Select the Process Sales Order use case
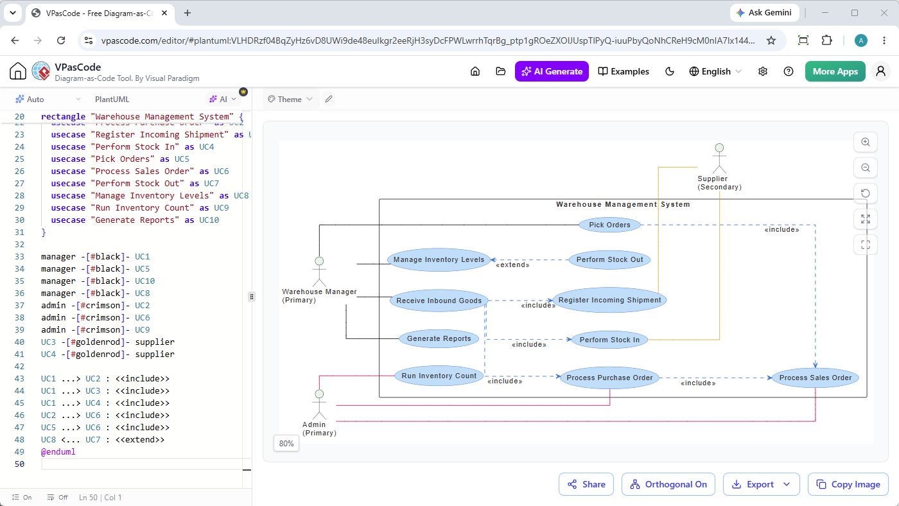This screenshot has width=899, height=506. point(816,378)
